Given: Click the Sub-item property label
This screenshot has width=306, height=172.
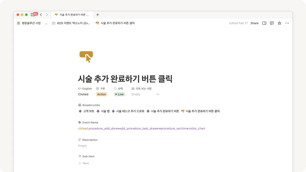Looking at the screenshot, I should (86, 156).
